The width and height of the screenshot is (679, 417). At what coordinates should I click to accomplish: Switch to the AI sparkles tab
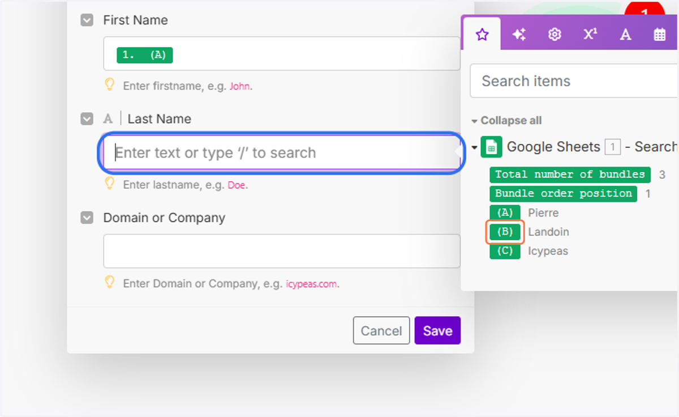tap(519, 35)
